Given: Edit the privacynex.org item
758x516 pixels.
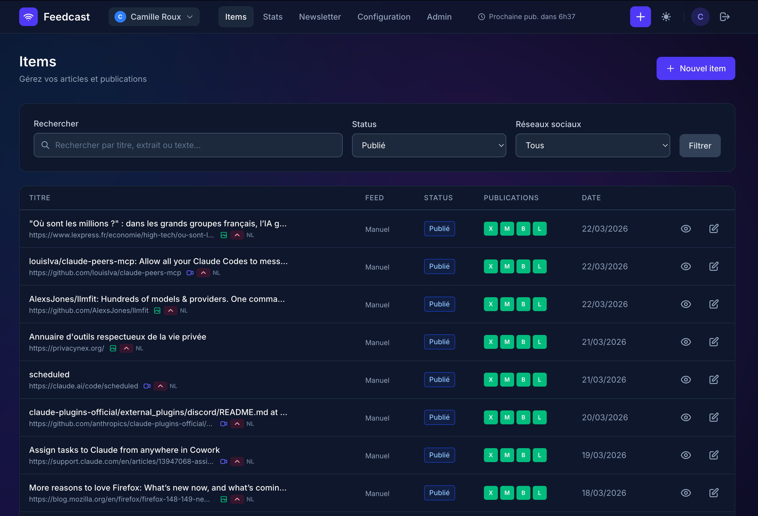Looking at the screenshot, I should click(x=714, y=342).
